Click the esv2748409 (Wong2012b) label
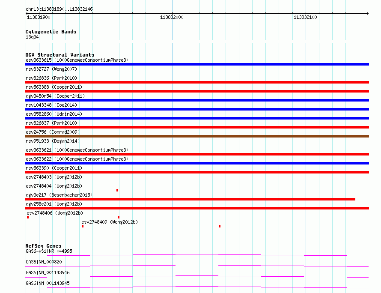 (x=110, y=222)
